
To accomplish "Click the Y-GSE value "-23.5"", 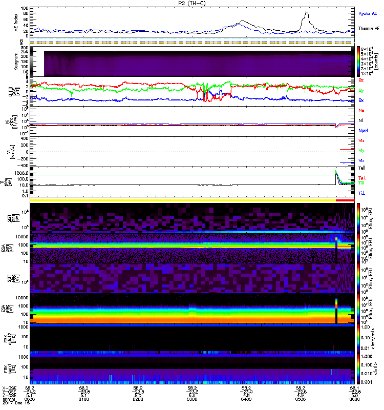I will click(138, 392).
